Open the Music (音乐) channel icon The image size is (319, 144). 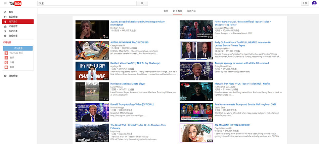click(6, 58)
